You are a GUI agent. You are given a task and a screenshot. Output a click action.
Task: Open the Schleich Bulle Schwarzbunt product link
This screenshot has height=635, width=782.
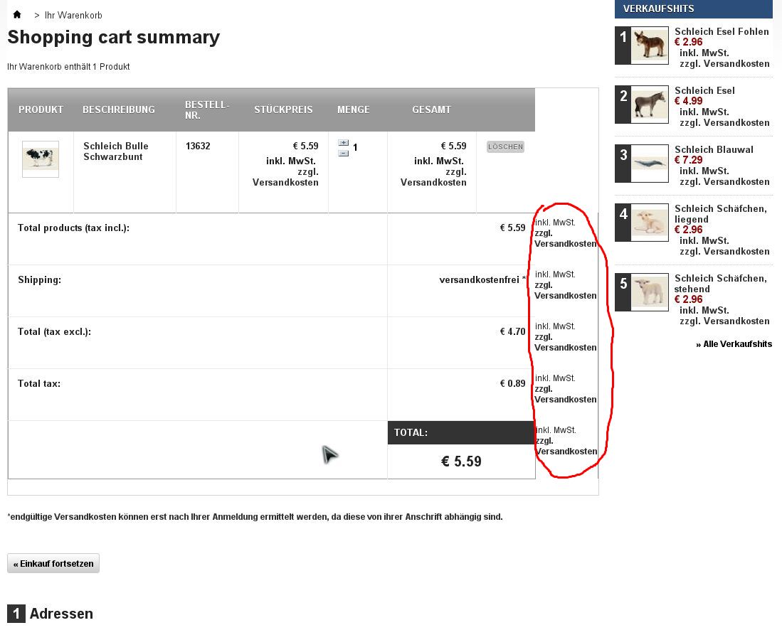pyautogui.click(x=115, y=151)
